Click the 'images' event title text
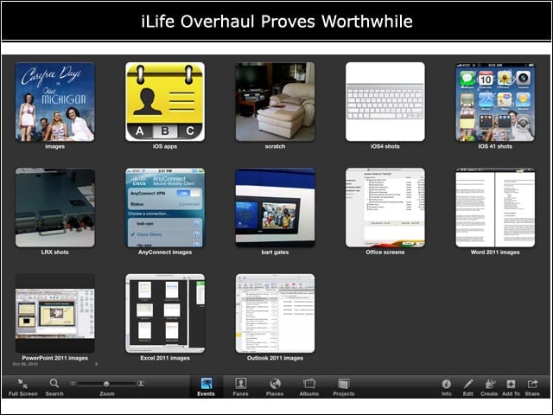 pos(55,146)
